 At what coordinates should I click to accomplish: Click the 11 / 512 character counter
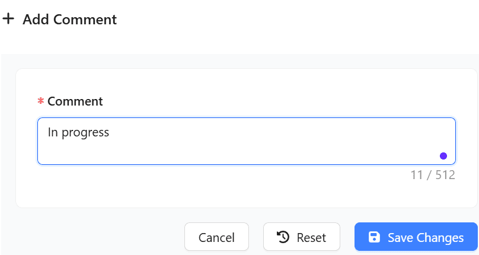click(x=433, y=175)
